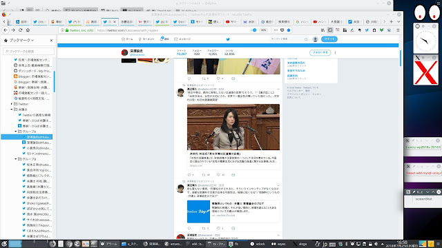Image resolution: width=442 pixels, height=248 pixels.
Task: Click the green padlock security icon
Action: point(67,30)
